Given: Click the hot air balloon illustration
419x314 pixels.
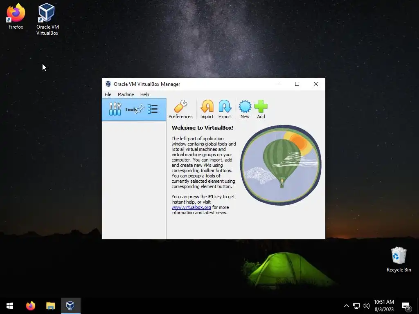Looking at the screenshot, I should coord(281,165).
